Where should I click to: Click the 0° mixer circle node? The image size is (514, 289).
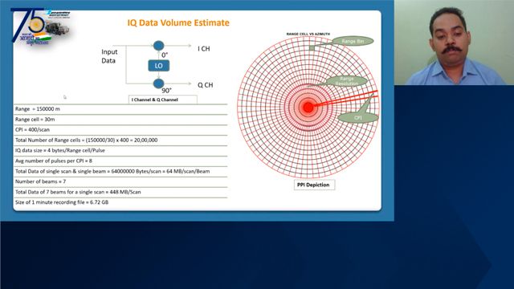tap(159, 46)
